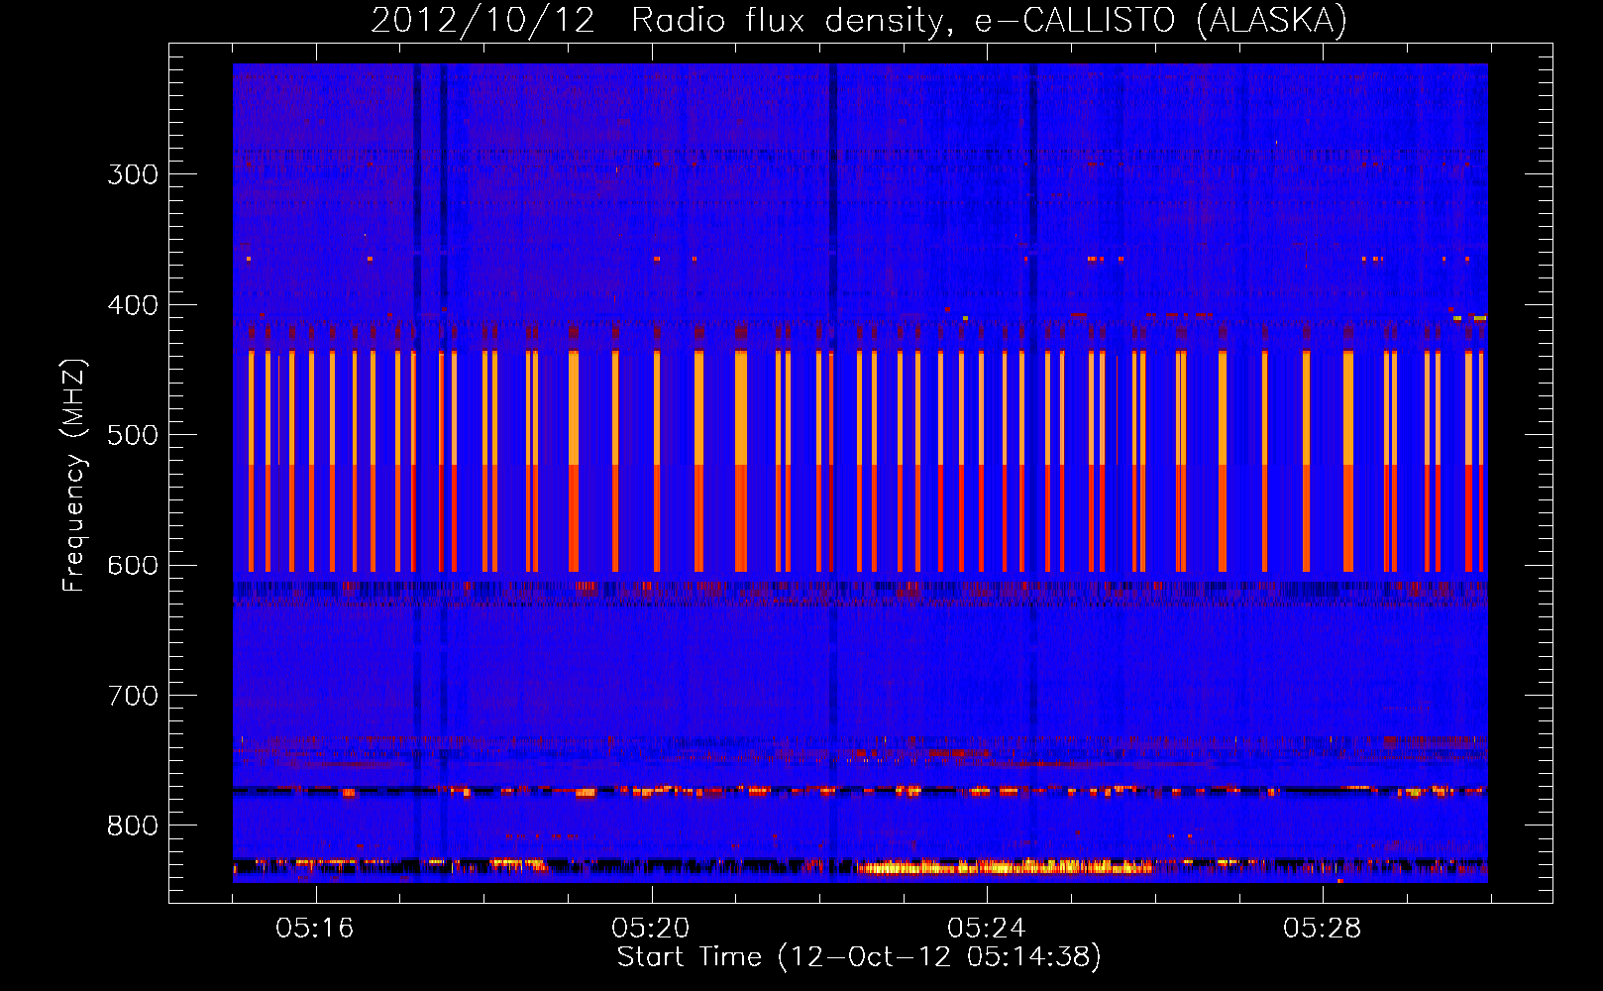Click the 05:24 time tick label
The width and height of the screenshot is (1603, 991).
tap(987, 929)
